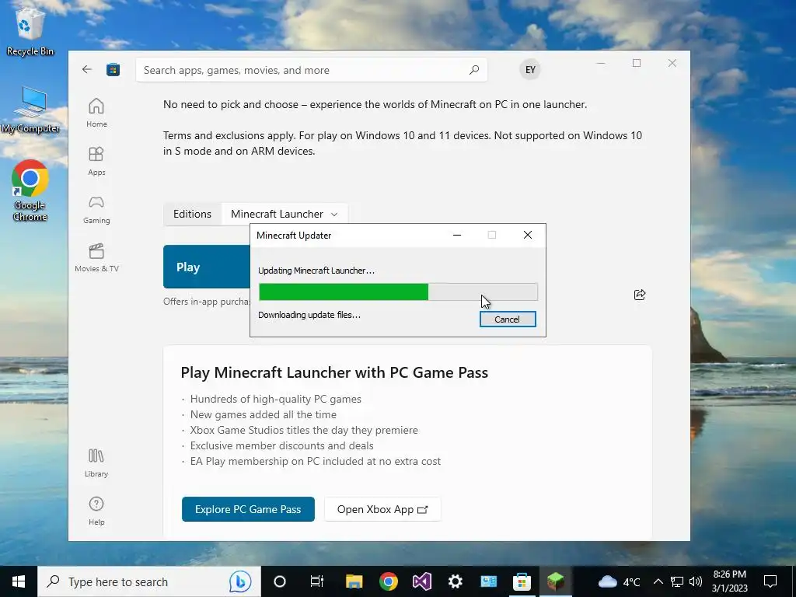Go back with the Store back arrow
The height and width of the screenshot is (597, 796).
[x=87, y=69]
